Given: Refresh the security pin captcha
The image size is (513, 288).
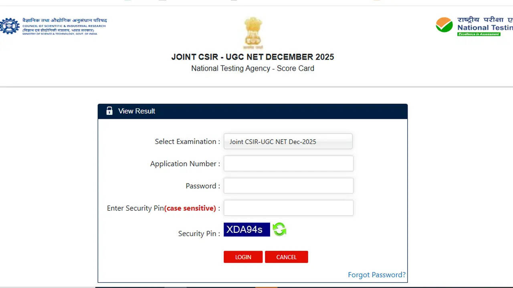Looking at the screenshot, I should (x=279, y=230).
